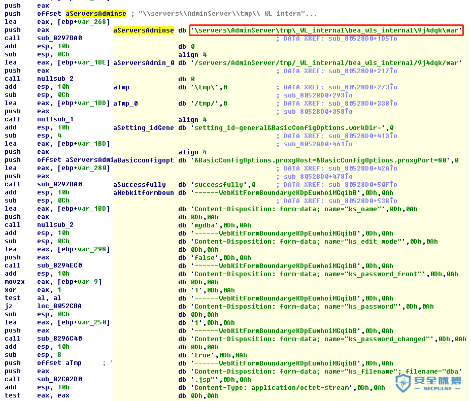Select the red-boxed backslash AdminServer path string
This screenshot has width=471, height=401.
click(x=326, y=30)
